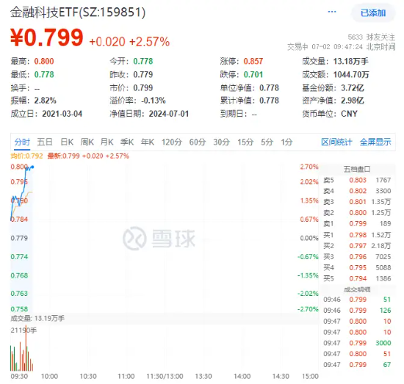Screen dimensions: 404x384
Task: Open the 全屏显示 fullscreen link
Action: 375,142
